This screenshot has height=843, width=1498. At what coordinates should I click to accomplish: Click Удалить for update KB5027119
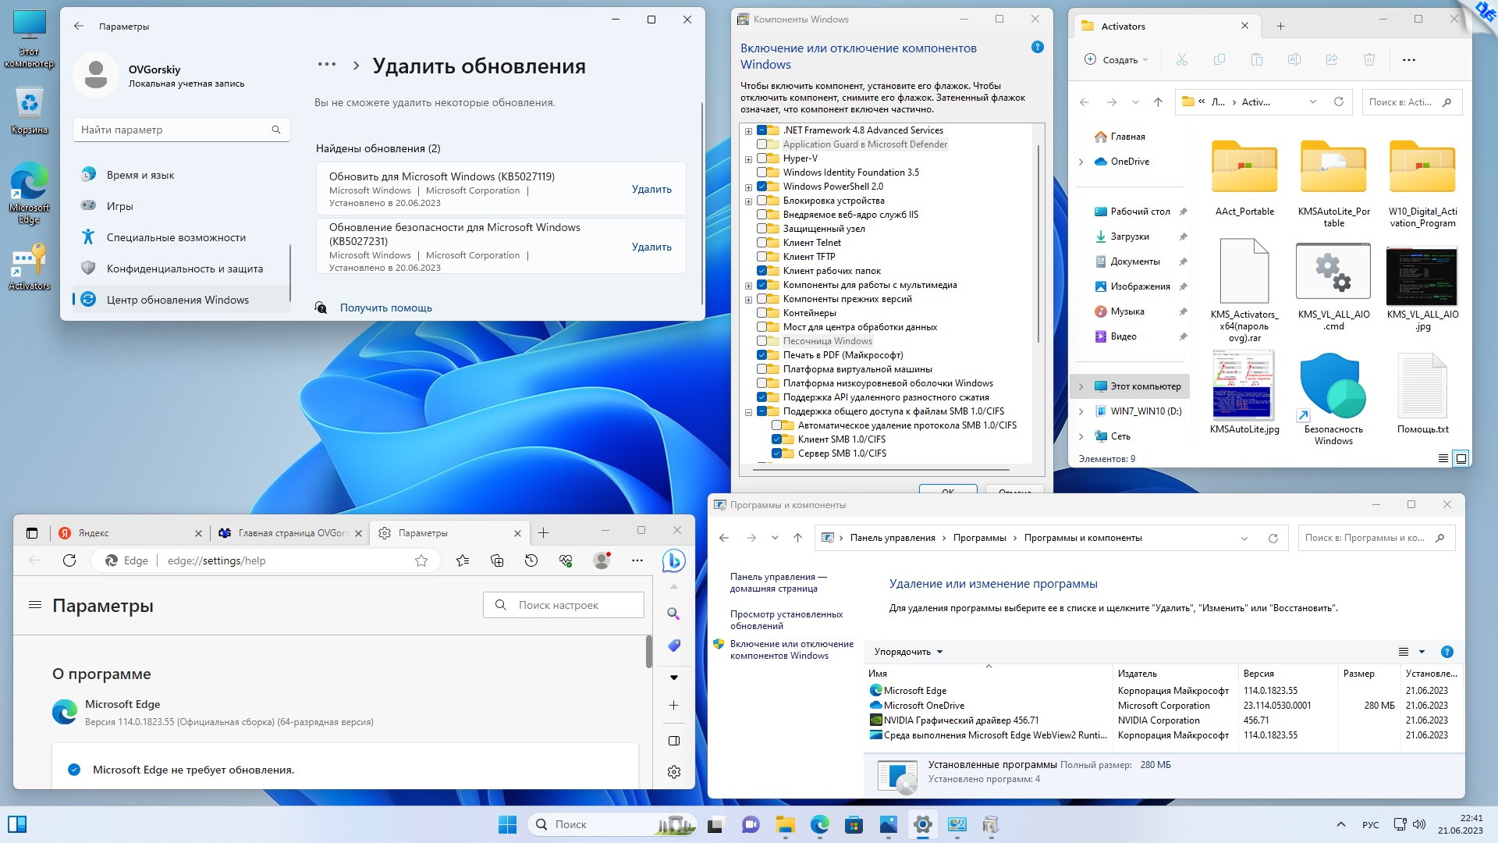click(x=651, y=189)
